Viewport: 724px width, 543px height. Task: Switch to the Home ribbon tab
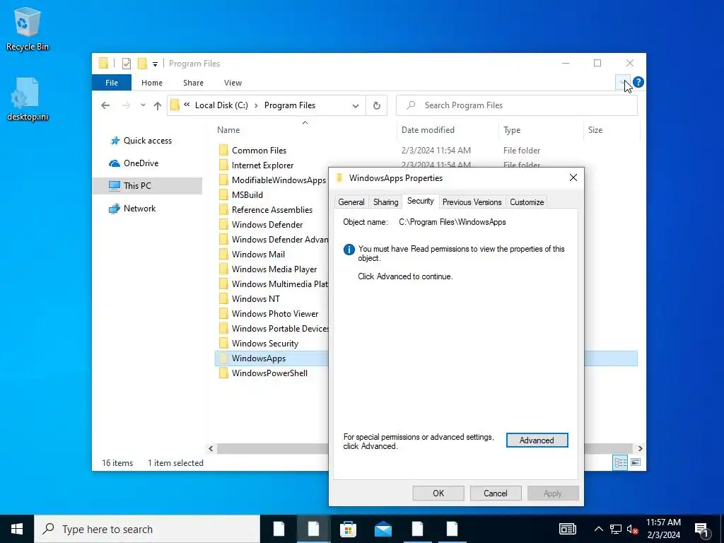(152, 83)
